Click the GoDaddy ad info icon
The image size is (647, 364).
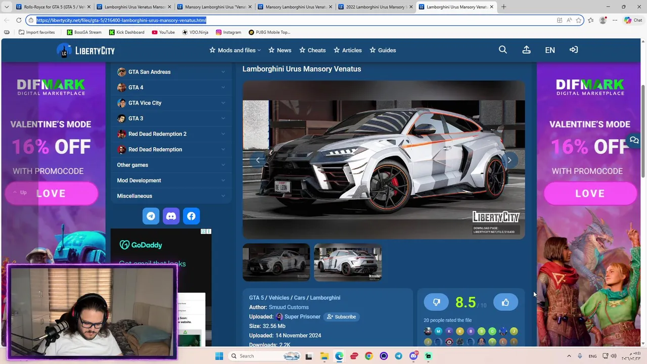[x=204, y=232]
